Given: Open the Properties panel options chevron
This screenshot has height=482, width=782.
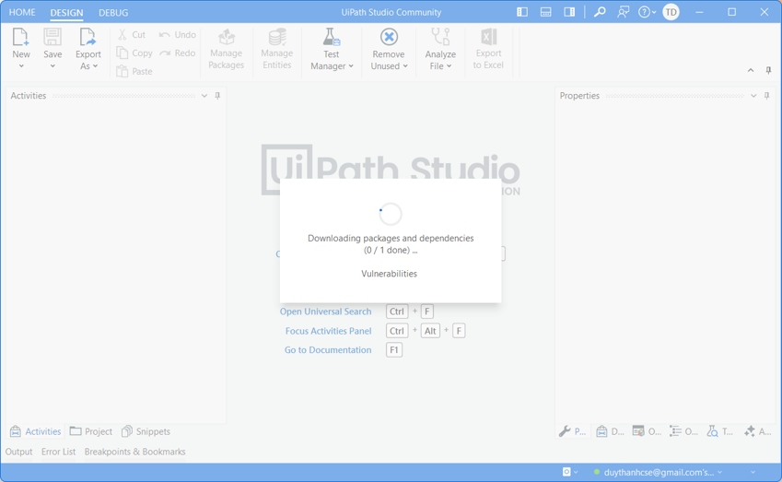Looking at the screenshot, I should [753, 96].
